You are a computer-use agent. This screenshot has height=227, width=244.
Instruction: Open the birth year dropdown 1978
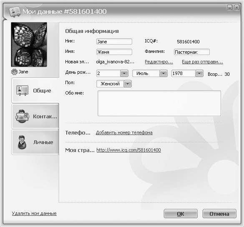199,73
